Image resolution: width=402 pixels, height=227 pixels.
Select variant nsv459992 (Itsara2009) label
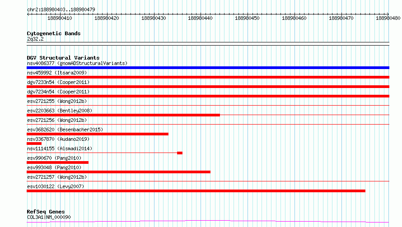click(57, 73)
